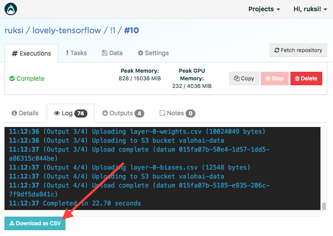This screenshot has width=333, height=236.
Task: Click the Valohai shark logo
Action: coord(11,9)
